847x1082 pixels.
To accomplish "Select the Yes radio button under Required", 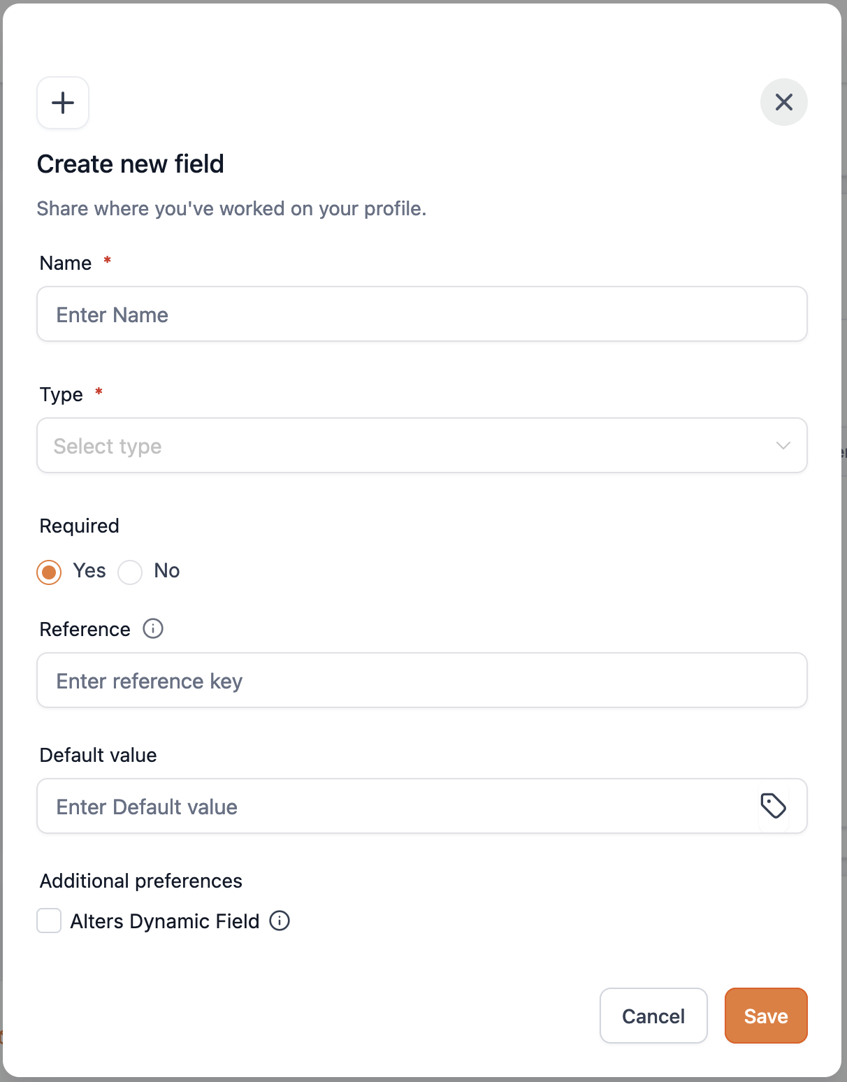I will pyautogui.click(x=49, y=572).
